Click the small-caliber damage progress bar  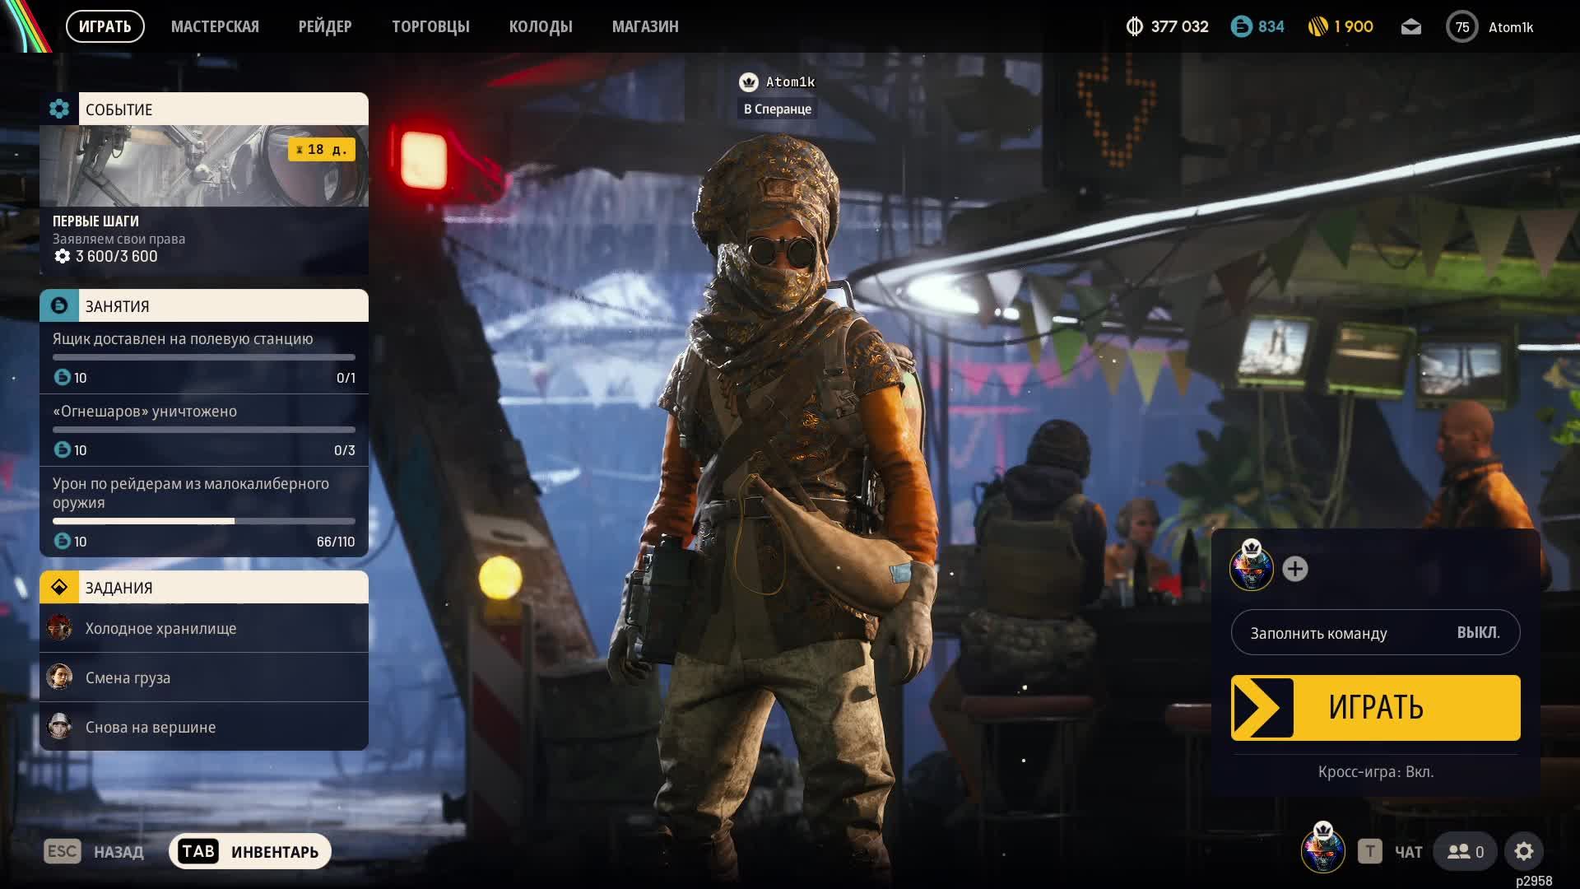(x=204, y=521)
